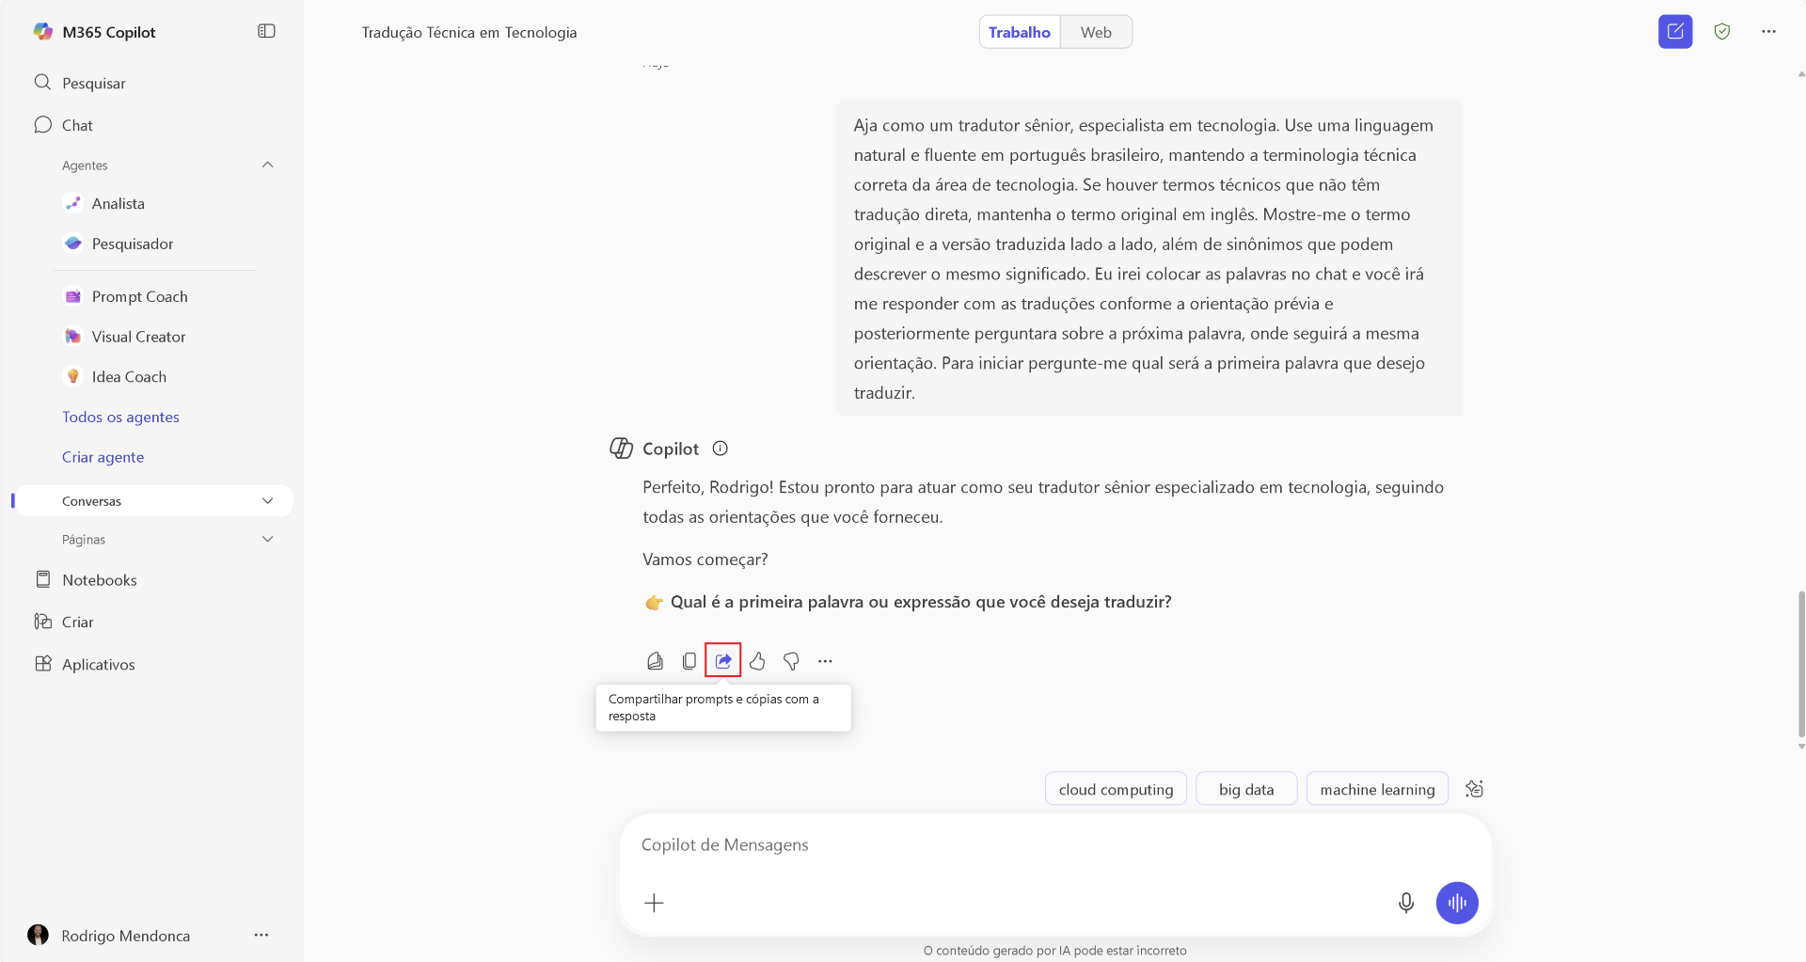Share the prompt and response
The height and width of the screenshot is (962, 1806).
723,661
